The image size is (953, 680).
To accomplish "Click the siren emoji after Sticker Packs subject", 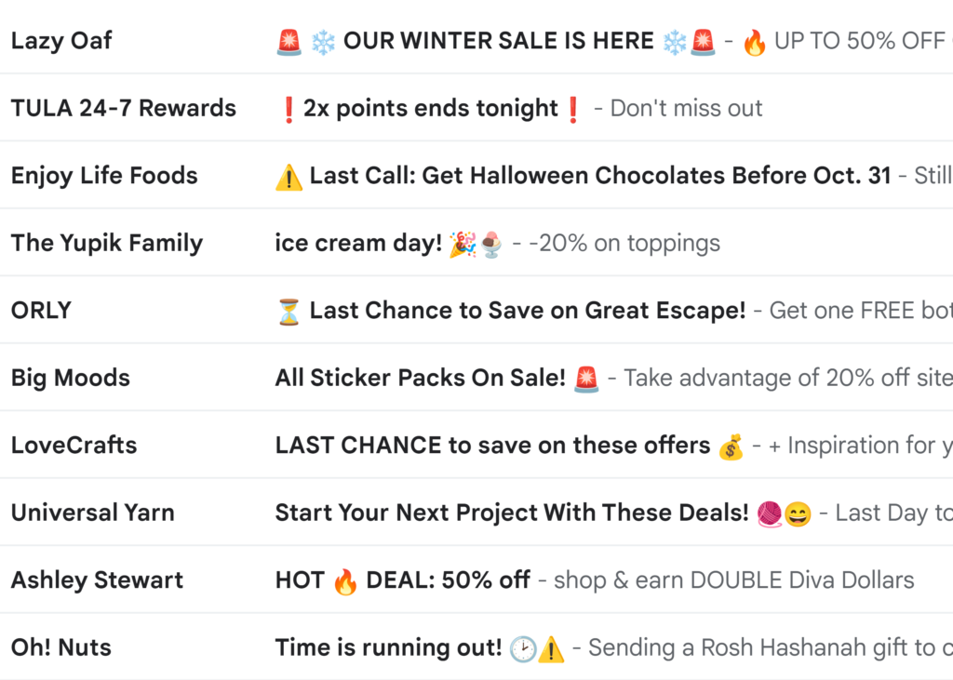I will [x=586, y=379].
